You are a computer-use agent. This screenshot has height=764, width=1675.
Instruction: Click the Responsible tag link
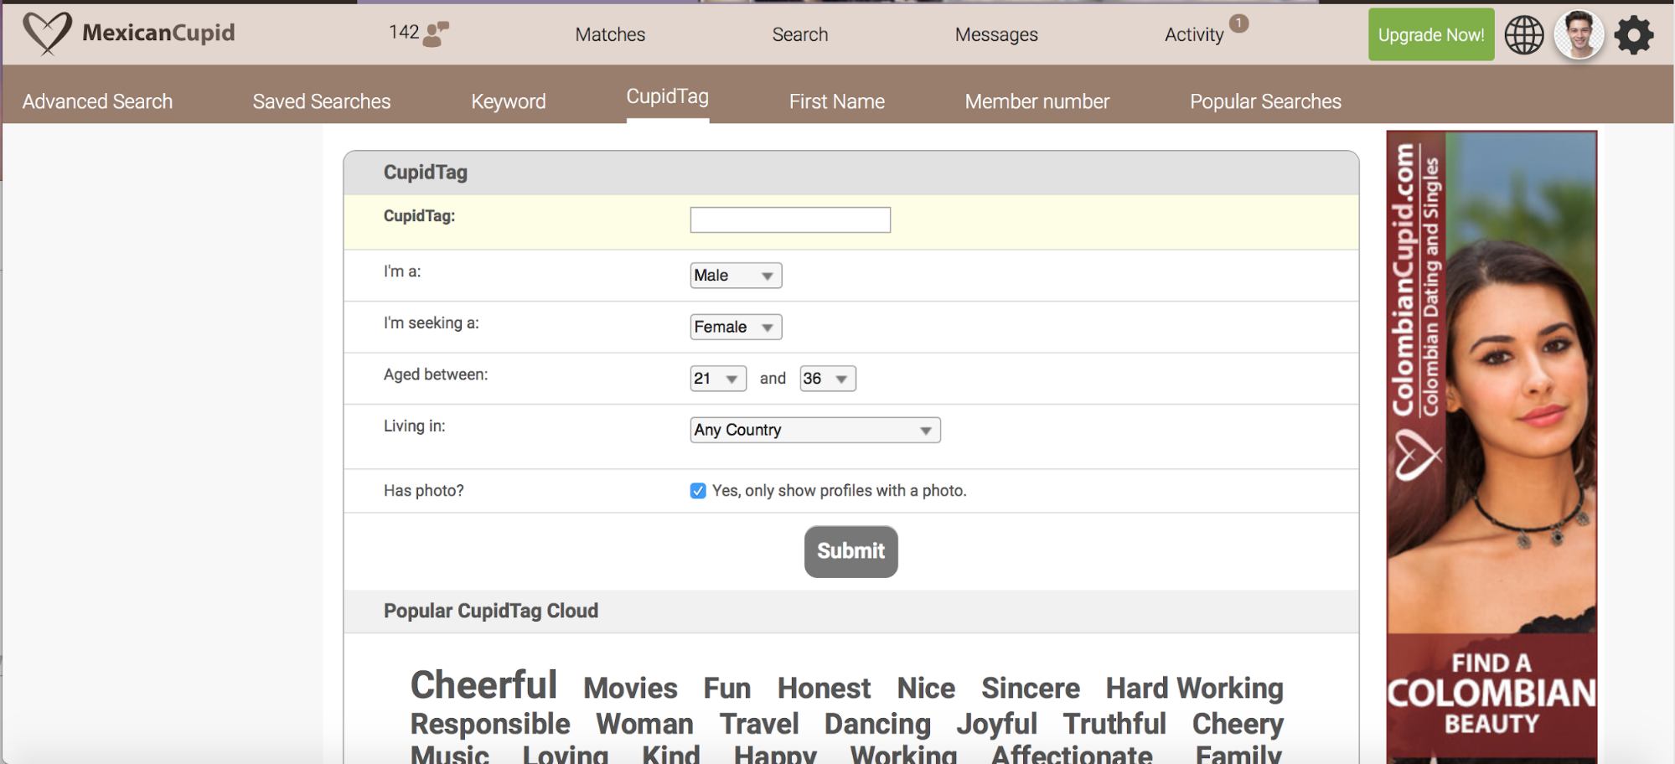(490, 725)
